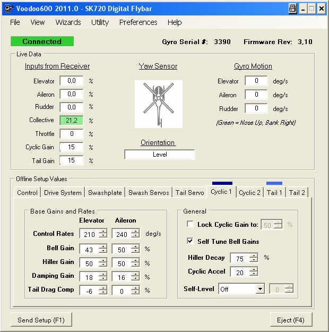This screenshot has height=332, width=329.
Task: Click Elevator Bell Gain spinner arrows
Action: pyautogui.click(x=103, y=249)
